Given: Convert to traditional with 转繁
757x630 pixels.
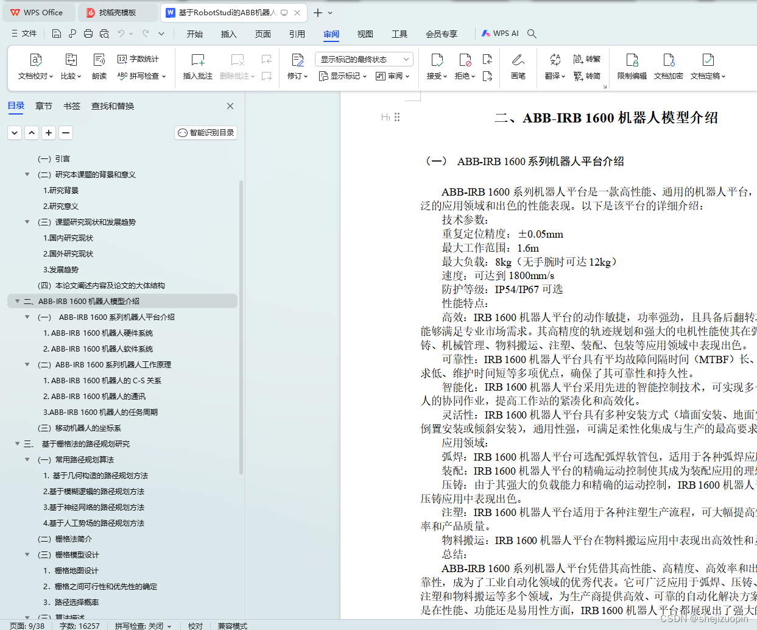Looking at the screenshot, I should (x=587, y=59).
